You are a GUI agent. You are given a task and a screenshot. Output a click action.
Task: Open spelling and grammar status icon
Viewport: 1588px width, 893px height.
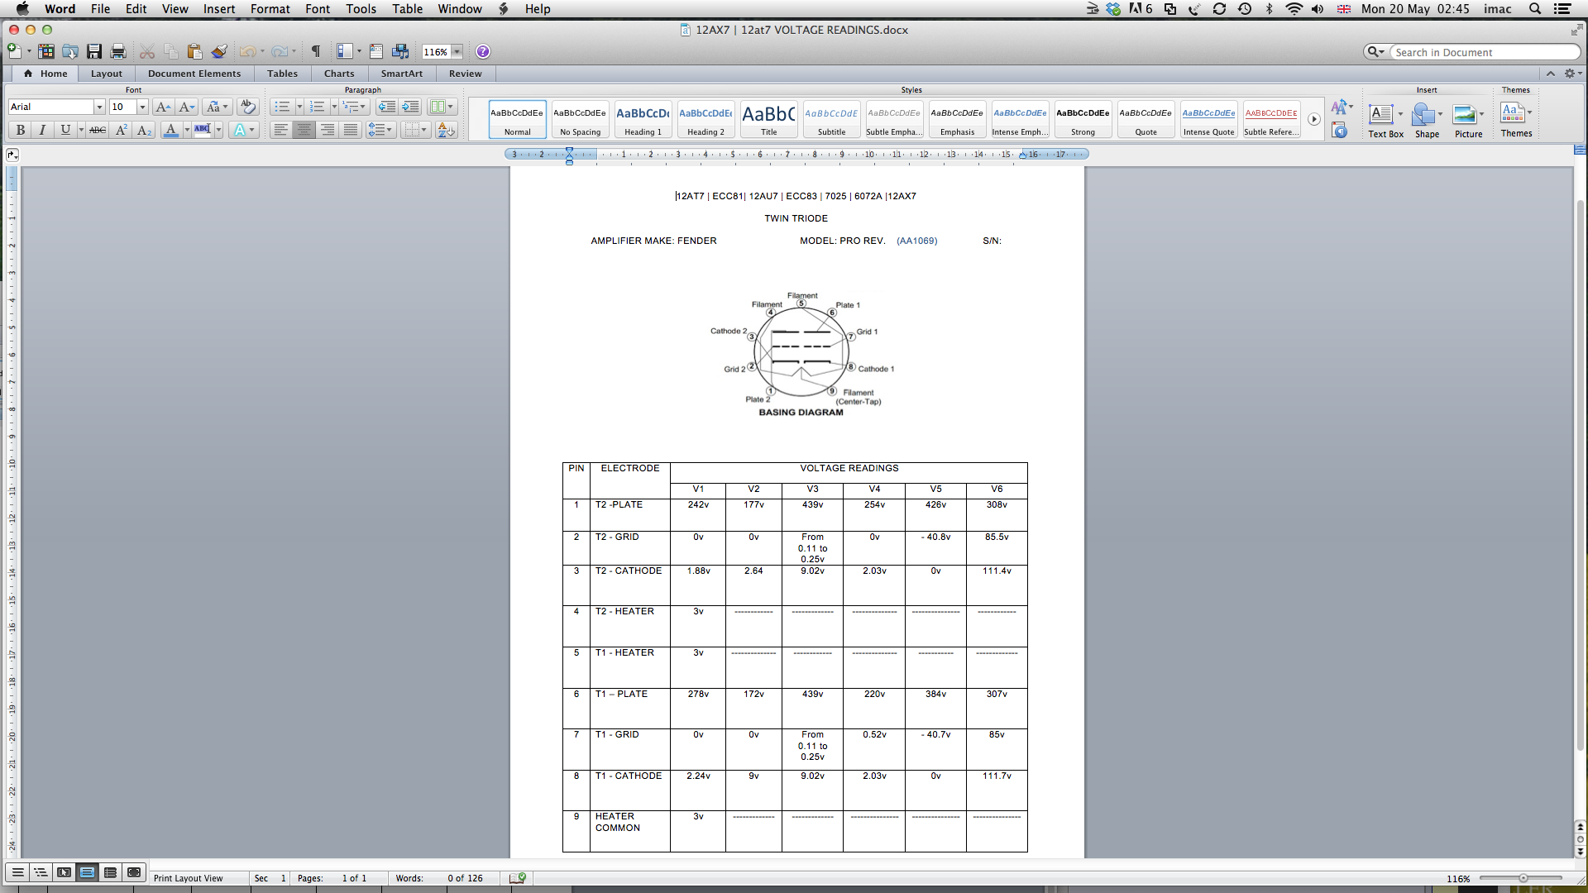pos(518,878)
